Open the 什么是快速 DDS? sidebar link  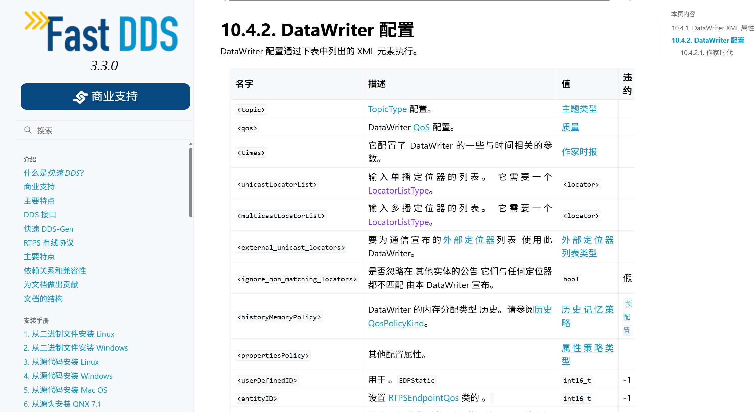click(x=53, y=173)
